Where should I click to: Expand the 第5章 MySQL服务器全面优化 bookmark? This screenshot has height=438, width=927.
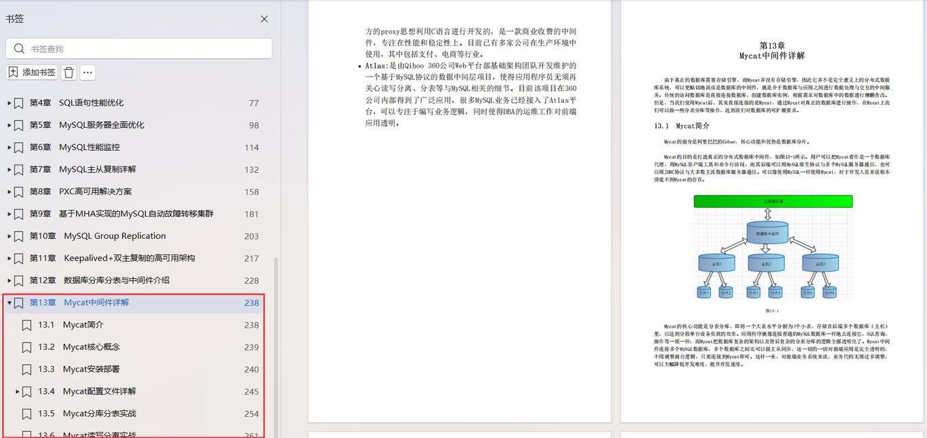[9, 125]
